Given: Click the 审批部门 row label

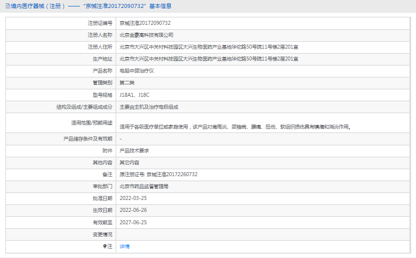Looking at the screenshot, I should [x=102, y=187].
